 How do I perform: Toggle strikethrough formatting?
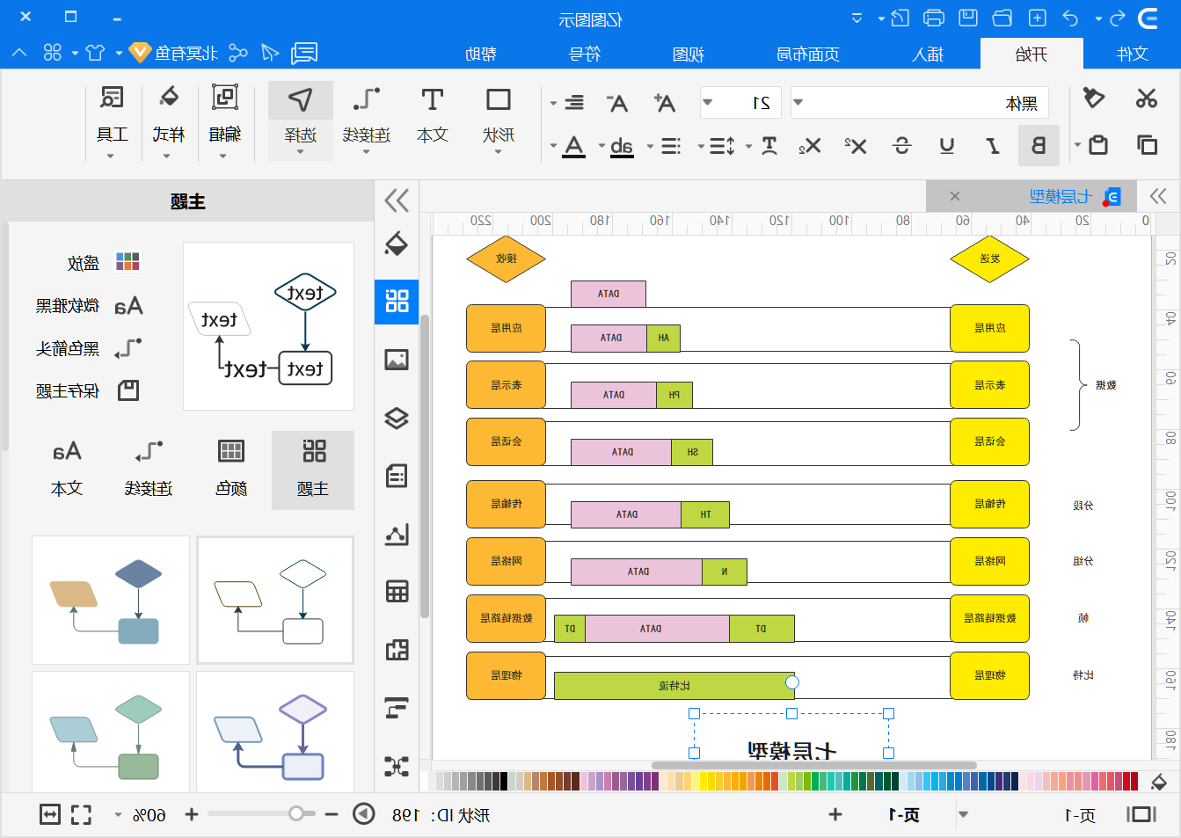901,145
